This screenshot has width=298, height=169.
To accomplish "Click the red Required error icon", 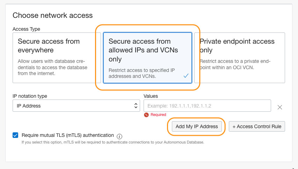I will [146, 115].
